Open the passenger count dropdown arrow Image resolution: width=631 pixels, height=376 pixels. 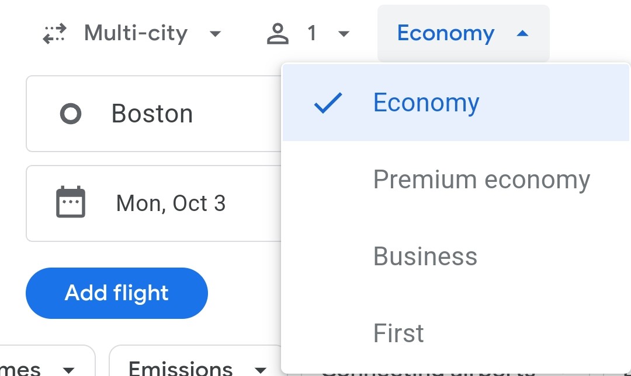[344, 34]
